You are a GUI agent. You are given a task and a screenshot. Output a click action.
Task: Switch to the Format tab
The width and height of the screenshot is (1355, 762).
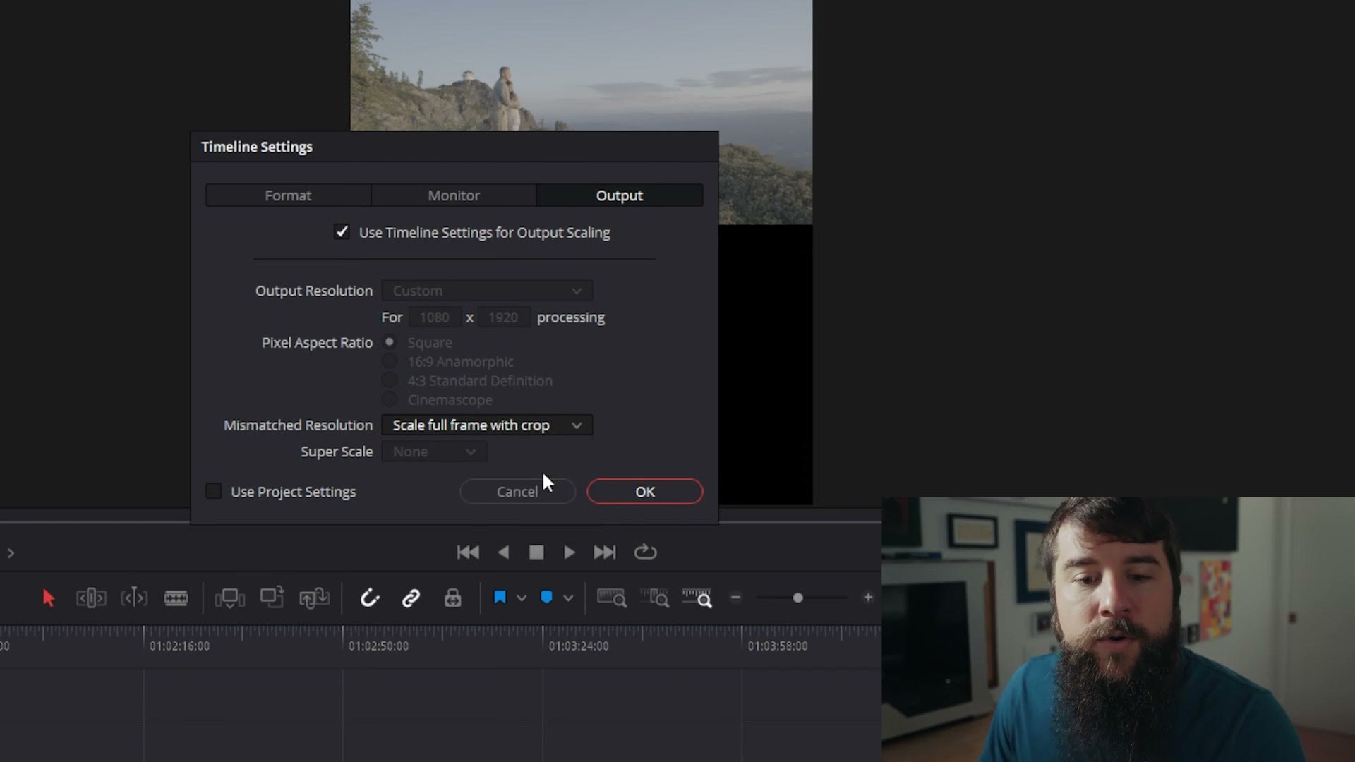[x=288, y=195]
